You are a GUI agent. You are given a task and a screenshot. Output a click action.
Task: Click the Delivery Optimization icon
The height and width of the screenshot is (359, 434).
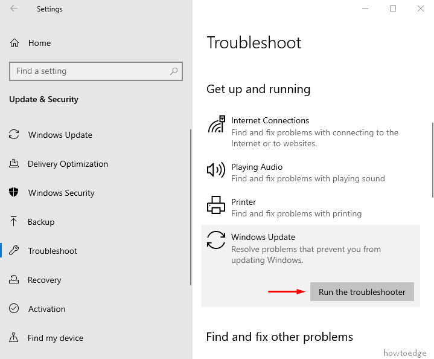coord(14,164)
